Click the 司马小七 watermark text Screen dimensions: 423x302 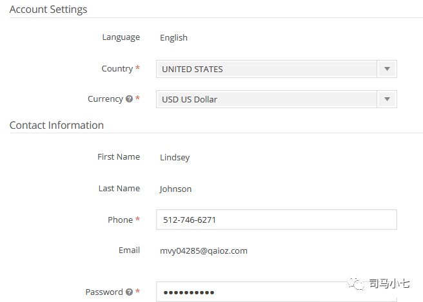(x=389, y=283)
